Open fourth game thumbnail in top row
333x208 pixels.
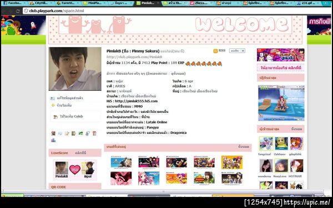pos(204,162)
